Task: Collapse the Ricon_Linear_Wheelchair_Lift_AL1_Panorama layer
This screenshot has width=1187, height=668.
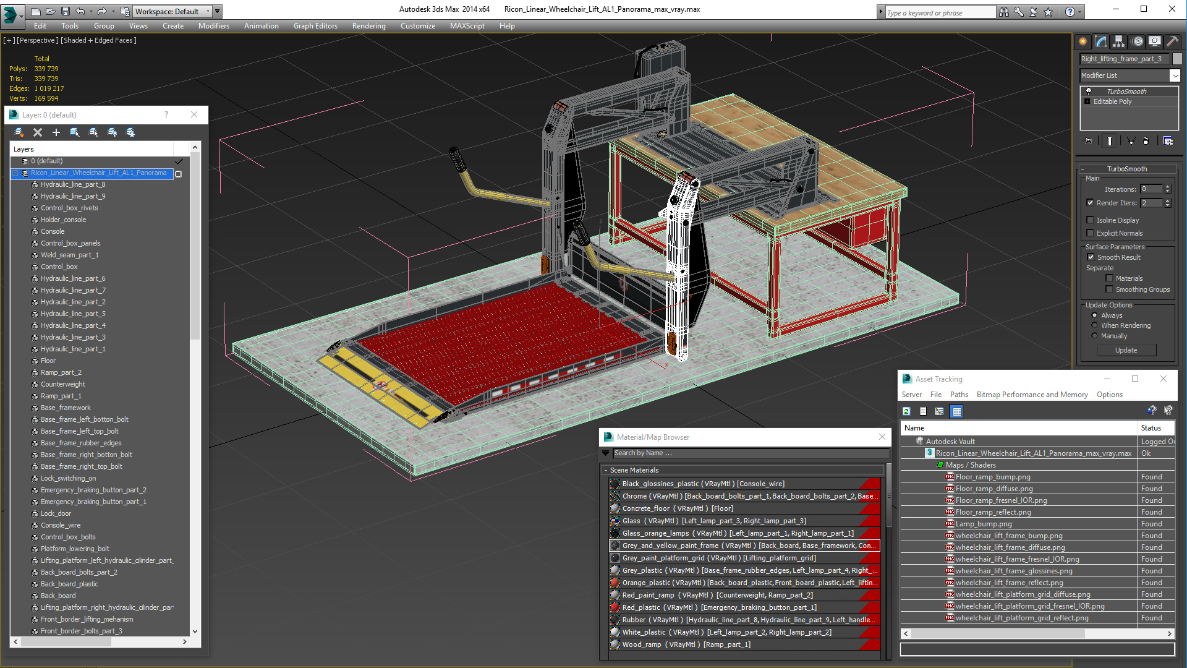Action: (17, 173)
